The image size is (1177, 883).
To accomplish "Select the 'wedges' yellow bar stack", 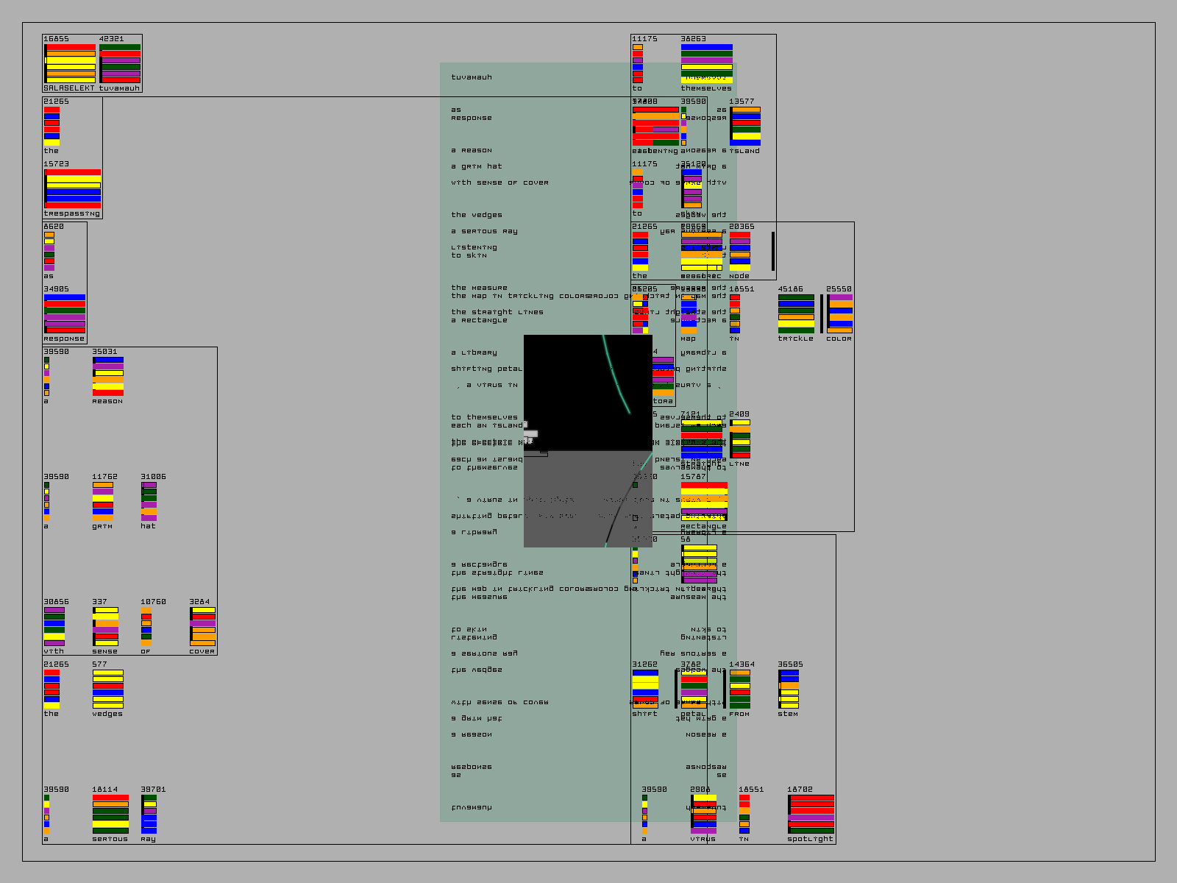I will coord(107,689).
